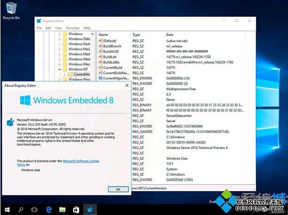
Task: Expand the Windows Phot key
Action: pos(59,79)
